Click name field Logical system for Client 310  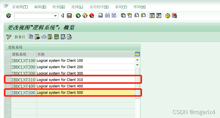pyautogui.click(x=86, y=80)
